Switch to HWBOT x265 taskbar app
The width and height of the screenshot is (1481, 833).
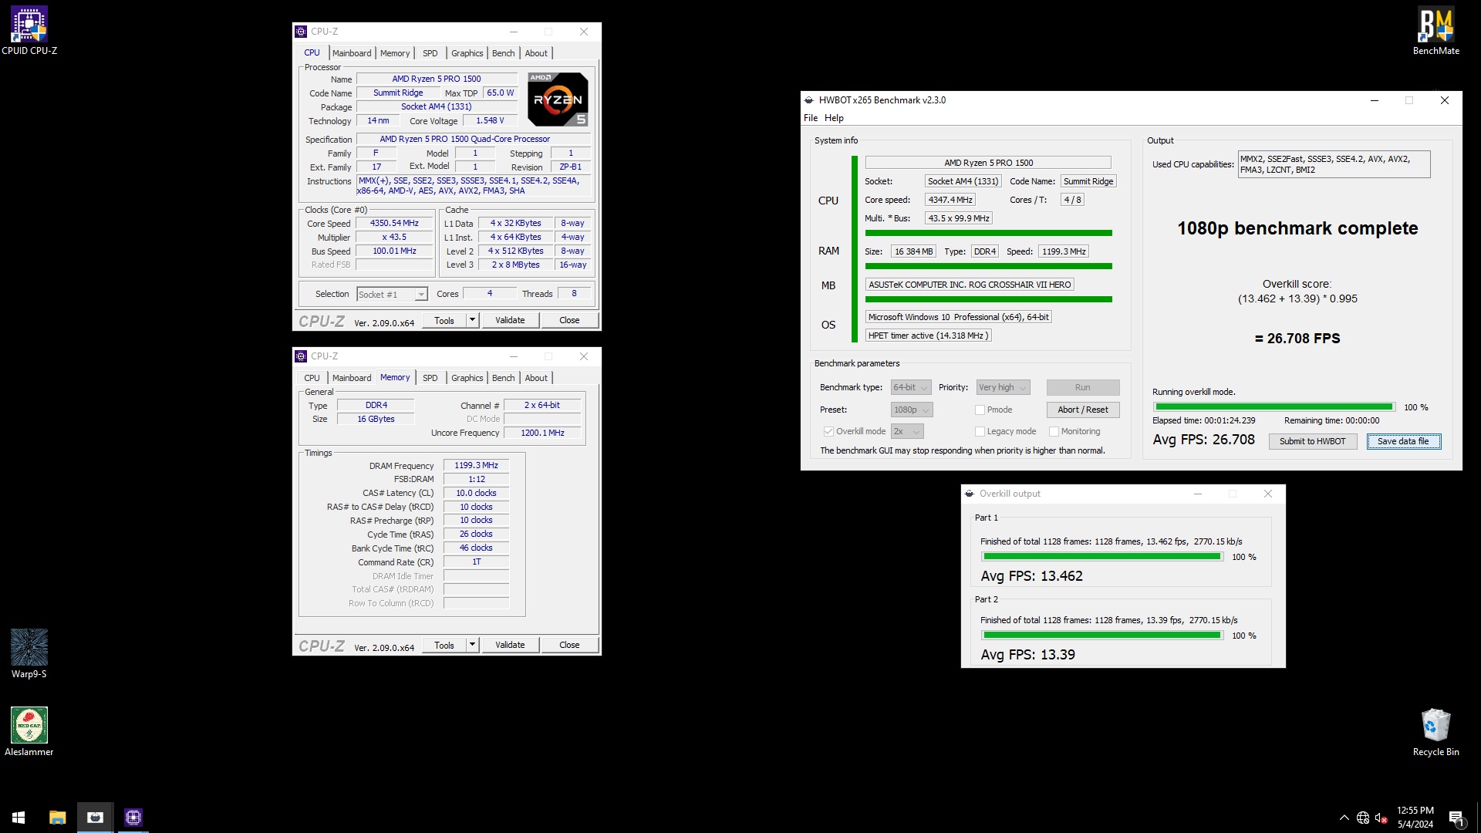point(95,818)
